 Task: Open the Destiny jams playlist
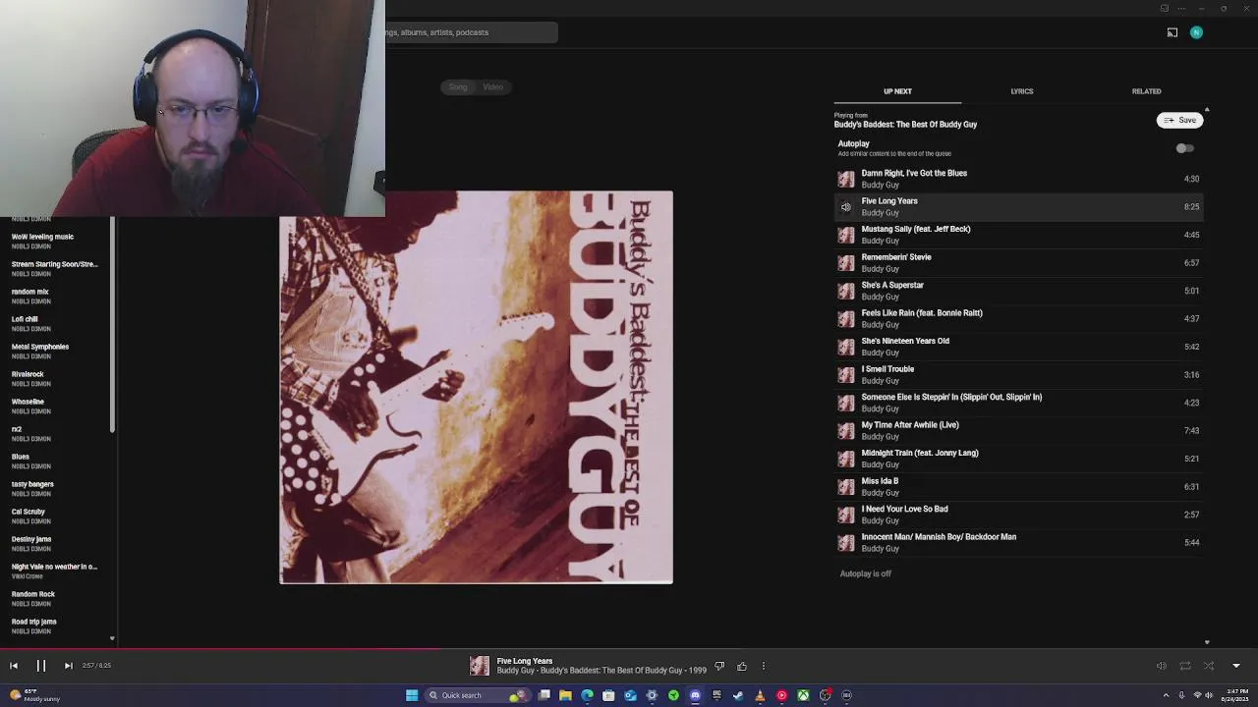tap(31, 539)
